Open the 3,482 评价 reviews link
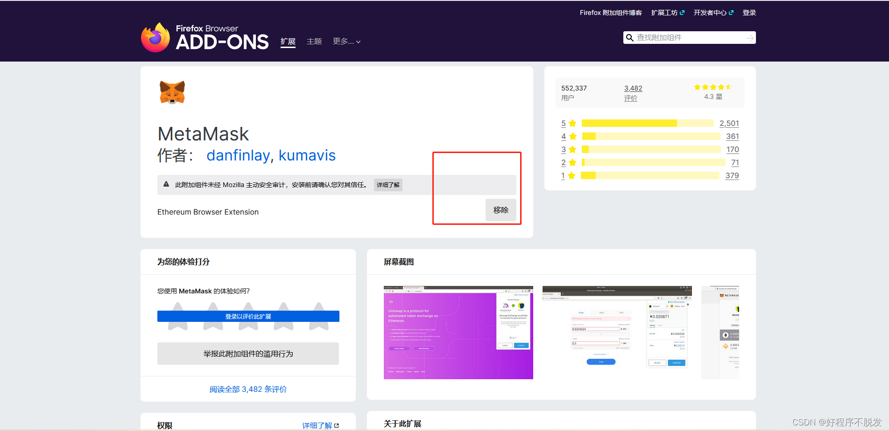The image size is (889, 431). click(x=633, y=93)
